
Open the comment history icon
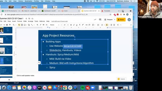click(100, 19)
